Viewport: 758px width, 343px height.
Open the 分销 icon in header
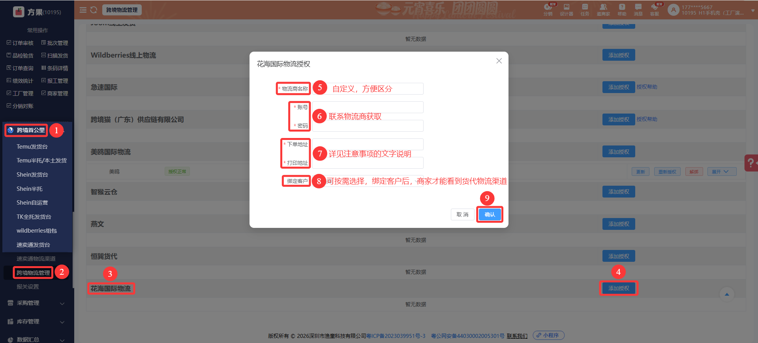[x=548, y=9]
